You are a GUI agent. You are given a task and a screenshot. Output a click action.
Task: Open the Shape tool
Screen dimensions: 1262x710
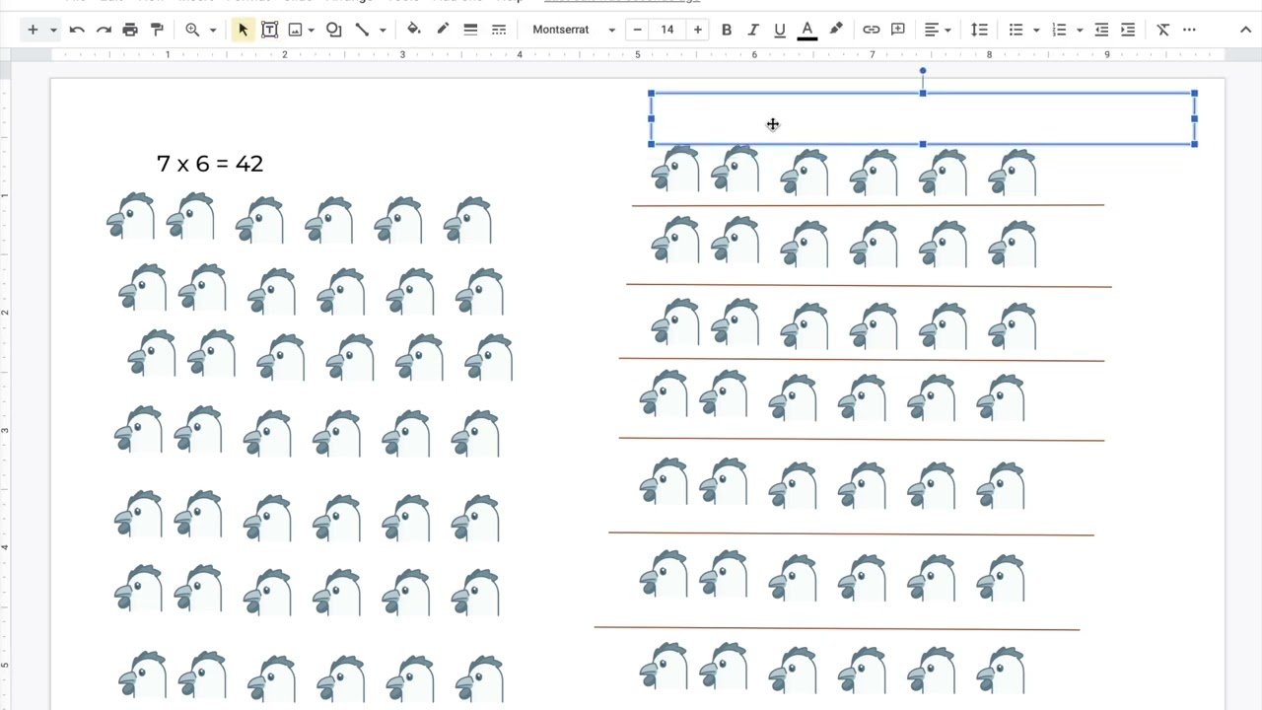coord(334,30)
